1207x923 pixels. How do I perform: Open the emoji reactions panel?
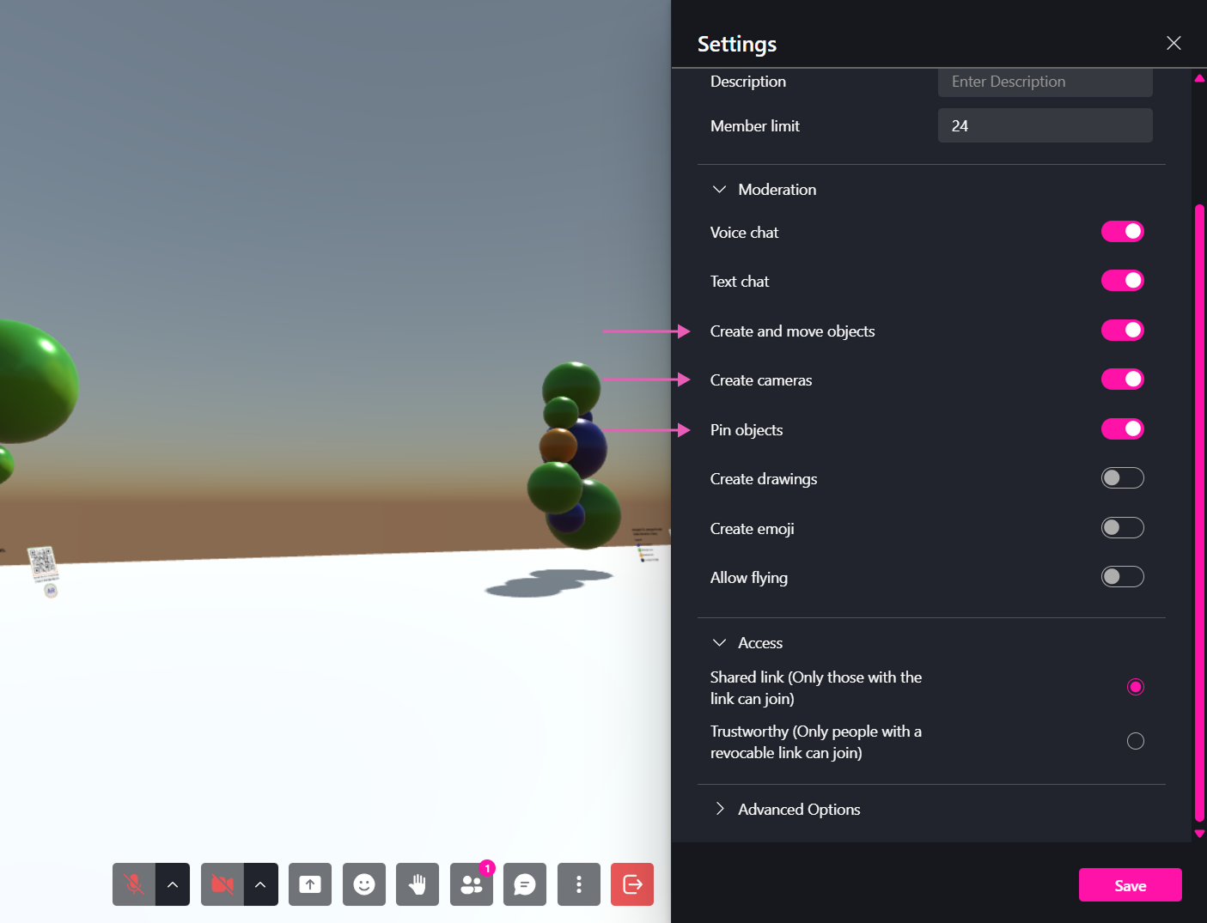point(363,884)
